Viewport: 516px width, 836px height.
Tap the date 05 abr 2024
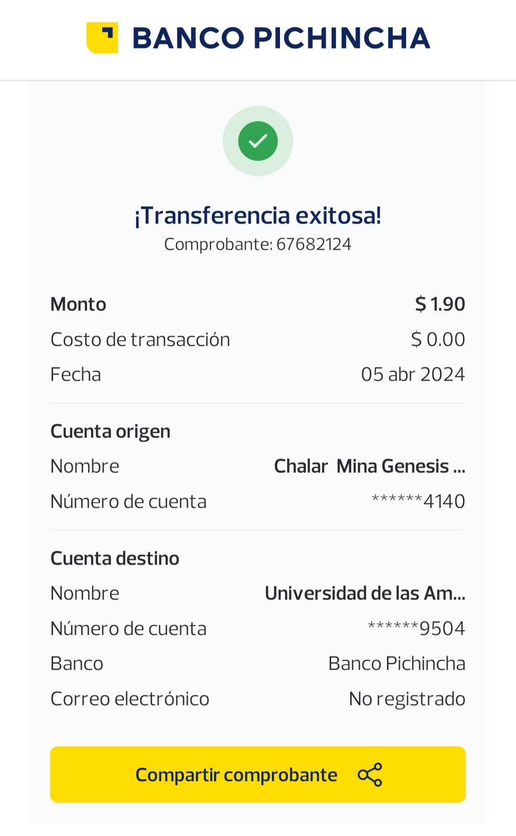[413, 375]
